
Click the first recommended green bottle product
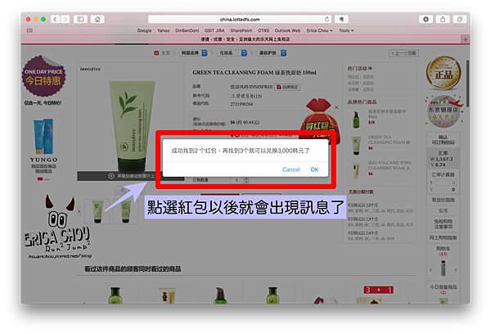[x=115, y=295]
